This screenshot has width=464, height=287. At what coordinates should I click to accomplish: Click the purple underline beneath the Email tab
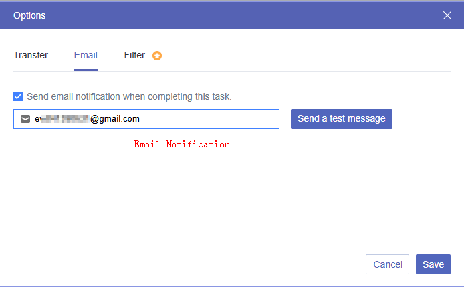86,70
